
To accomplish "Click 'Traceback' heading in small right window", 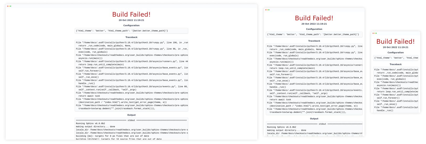I will 396,64.
